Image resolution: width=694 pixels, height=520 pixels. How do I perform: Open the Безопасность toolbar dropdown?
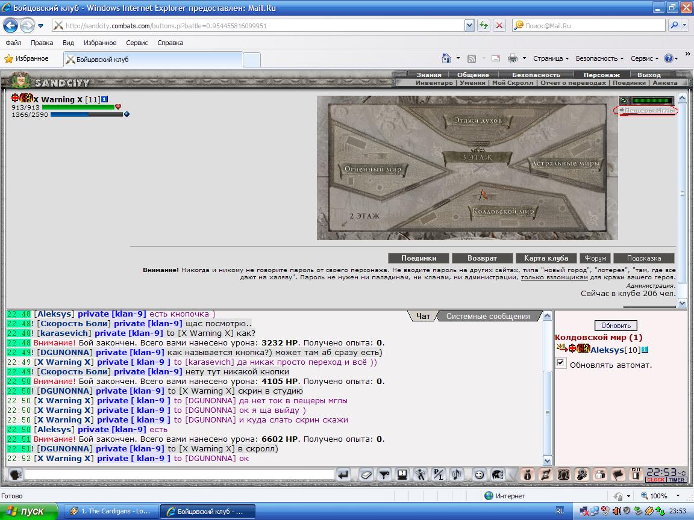(x=599, y=58)
